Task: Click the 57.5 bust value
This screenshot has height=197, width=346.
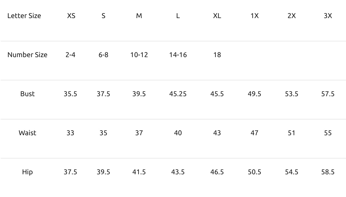Action: (x=328, y=94)
